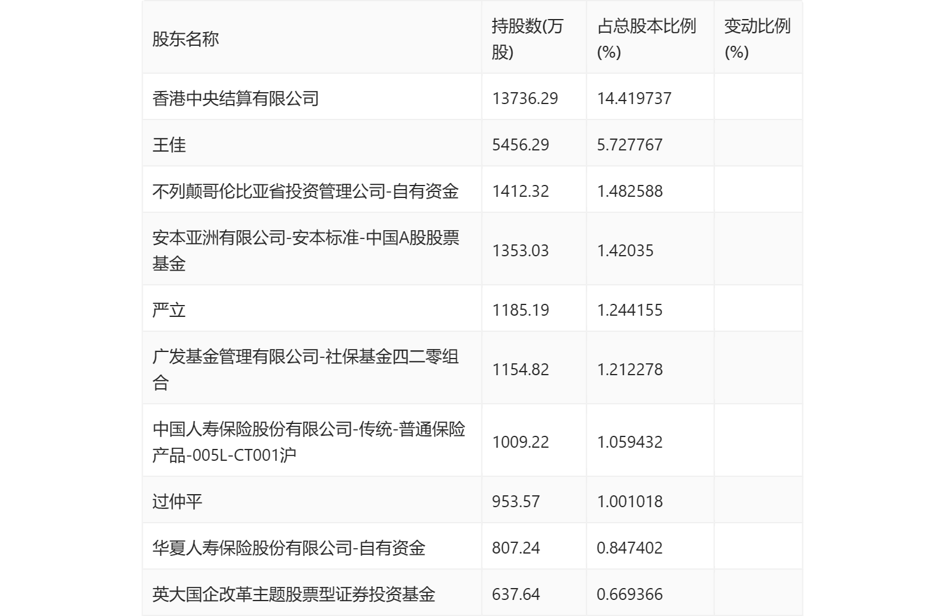Click share count 1353.03

520,250
